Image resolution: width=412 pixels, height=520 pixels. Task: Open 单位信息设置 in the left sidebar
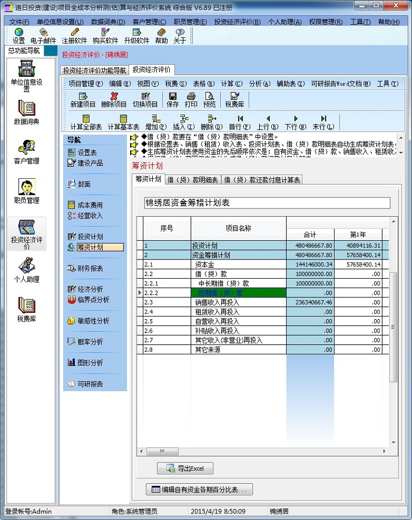tap(26, 76)
